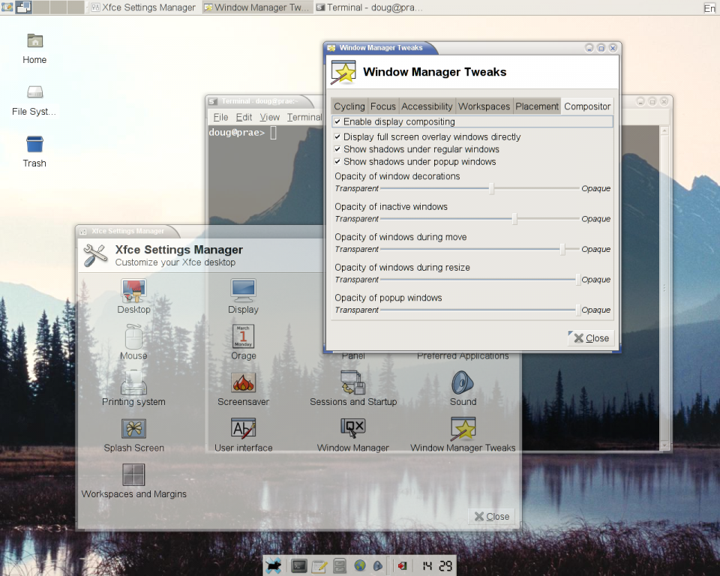Click the Terminal scrollbar down arrow
The image size is (720, 576).
tap(664, 445)
